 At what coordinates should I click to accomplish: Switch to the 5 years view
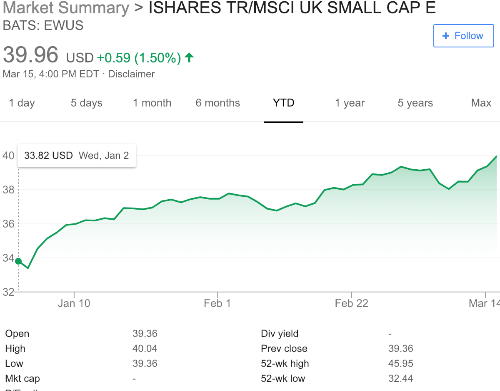(415, 103)
